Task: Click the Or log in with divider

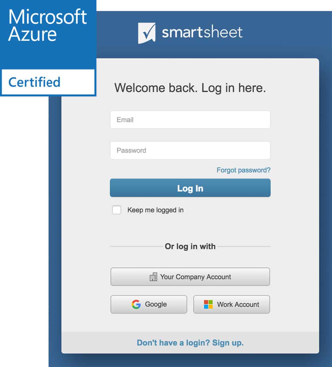Action: point(190,247)
